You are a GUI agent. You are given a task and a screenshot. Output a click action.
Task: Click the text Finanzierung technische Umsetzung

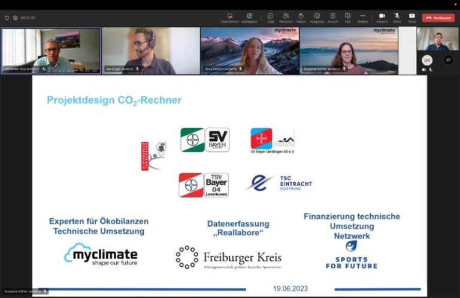pyautogui.click(x=352, y=221)
